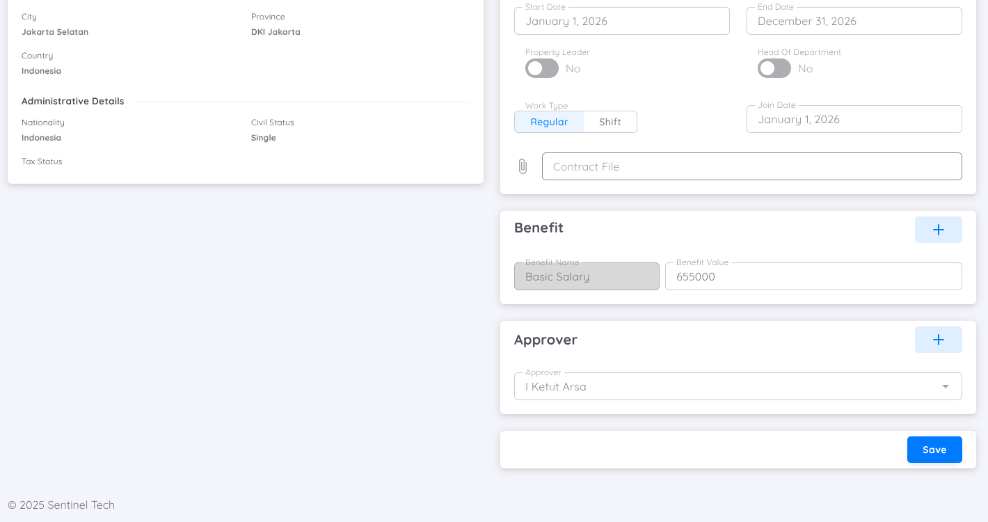Edit the Benefit Value of 655000
The image size is (988, 522).
tap(813, 276)
